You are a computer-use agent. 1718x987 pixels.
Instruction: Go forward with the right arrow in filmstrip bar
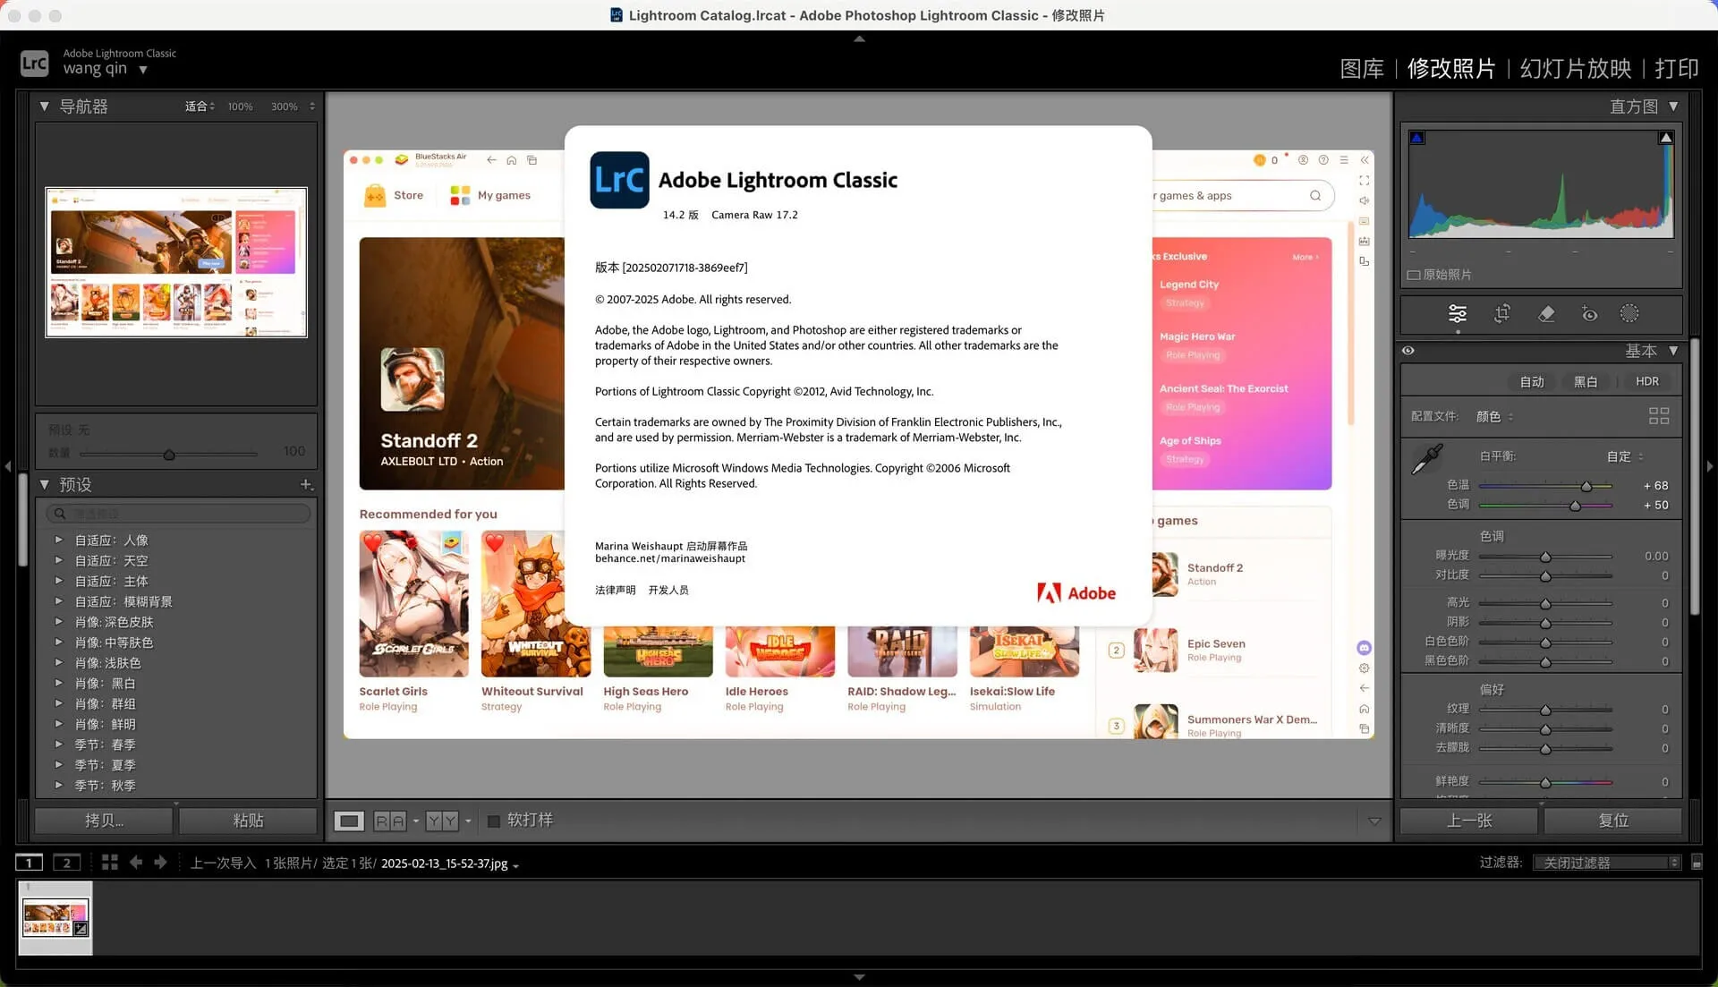tap(160, 863)
